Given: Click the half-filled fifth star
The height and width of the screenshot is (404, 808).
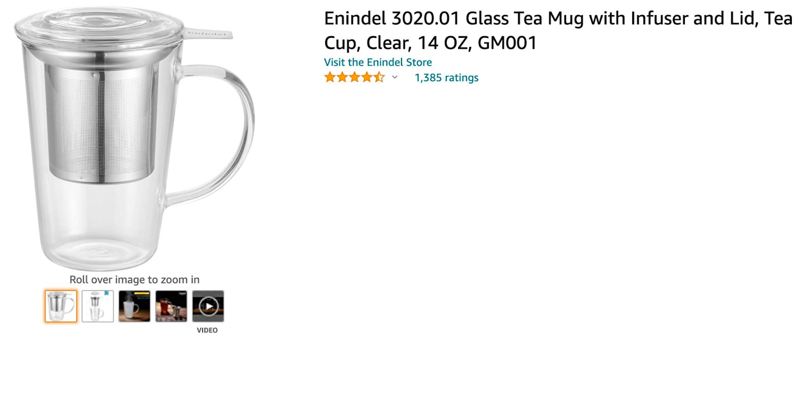Looking at the screenshot, I should (379, 77).
